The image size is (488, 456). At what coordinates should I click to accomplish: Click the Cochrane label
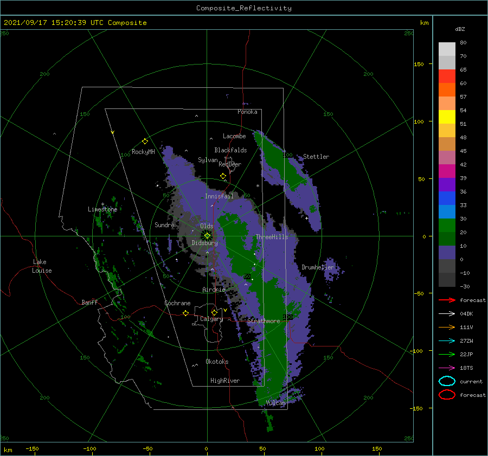pos(177,303)
